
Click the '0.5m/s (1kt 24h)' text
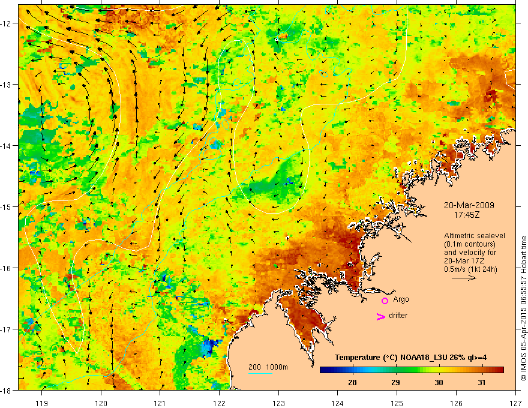tap(470, 269)
